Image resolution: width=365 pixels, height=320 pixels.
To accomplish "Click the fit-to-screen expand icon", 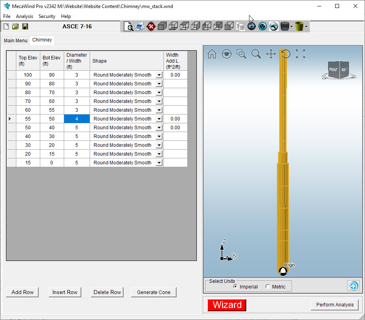I will coord(300,54).
